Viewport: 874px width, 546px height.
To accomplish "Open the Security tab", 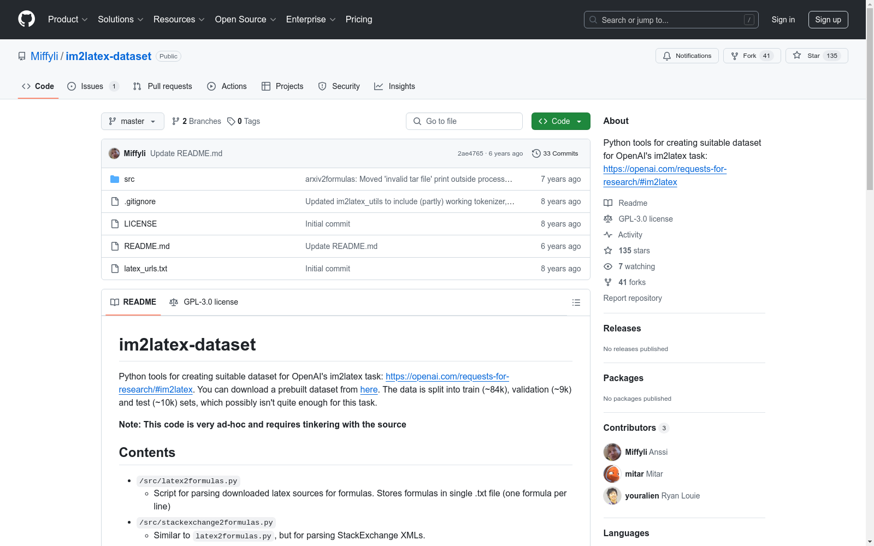I will coord(339,86).
